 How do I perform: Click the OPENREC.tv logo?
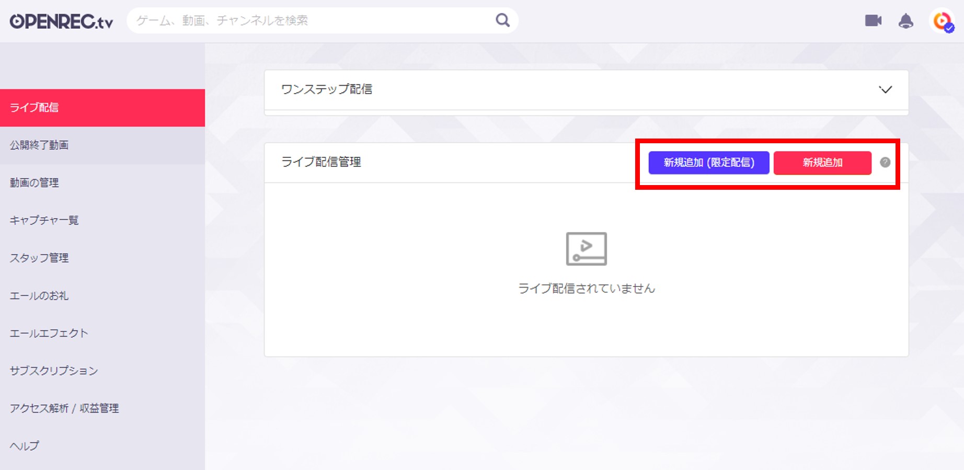pyautogui.click(x=61, y=21)
